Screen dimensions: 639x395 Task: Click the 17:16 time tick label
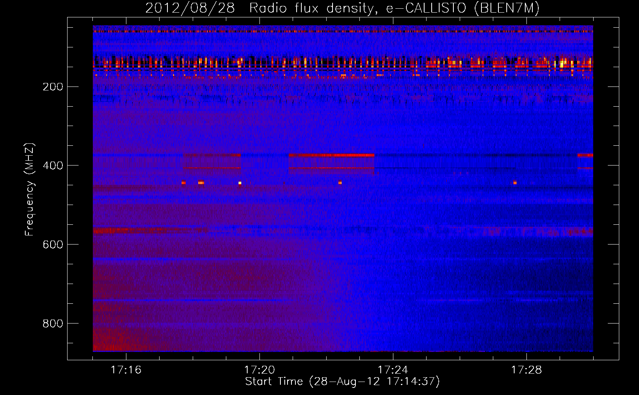click(126, 370)
